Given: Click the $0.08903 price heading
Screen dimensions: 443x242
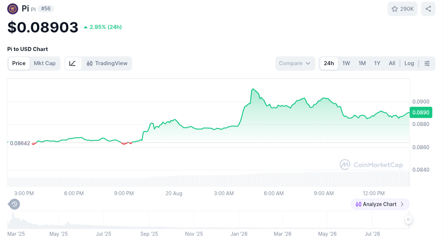Looking at the screenshot, I should point(43,27).
